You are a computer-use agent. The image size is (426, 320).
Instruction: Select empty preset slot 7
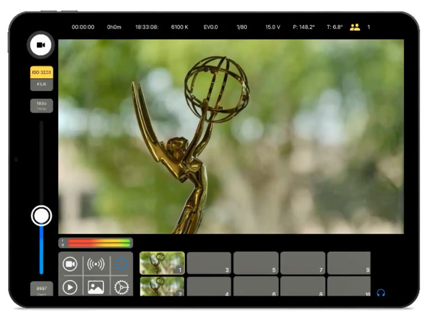click(303, 263)
